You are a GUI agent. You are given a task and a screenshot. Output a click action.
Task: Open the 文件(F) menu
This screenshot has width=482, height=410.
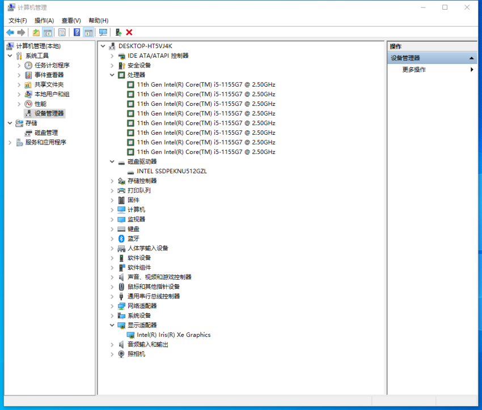click(x=18, y=20)
